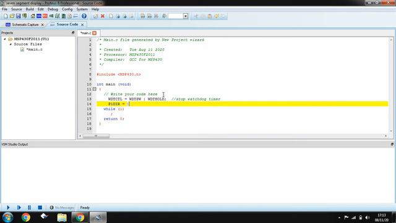Click the editor vertical scrollbar down arrow
The width and height of the screenshot is (396, 223).
coord(391,131)
